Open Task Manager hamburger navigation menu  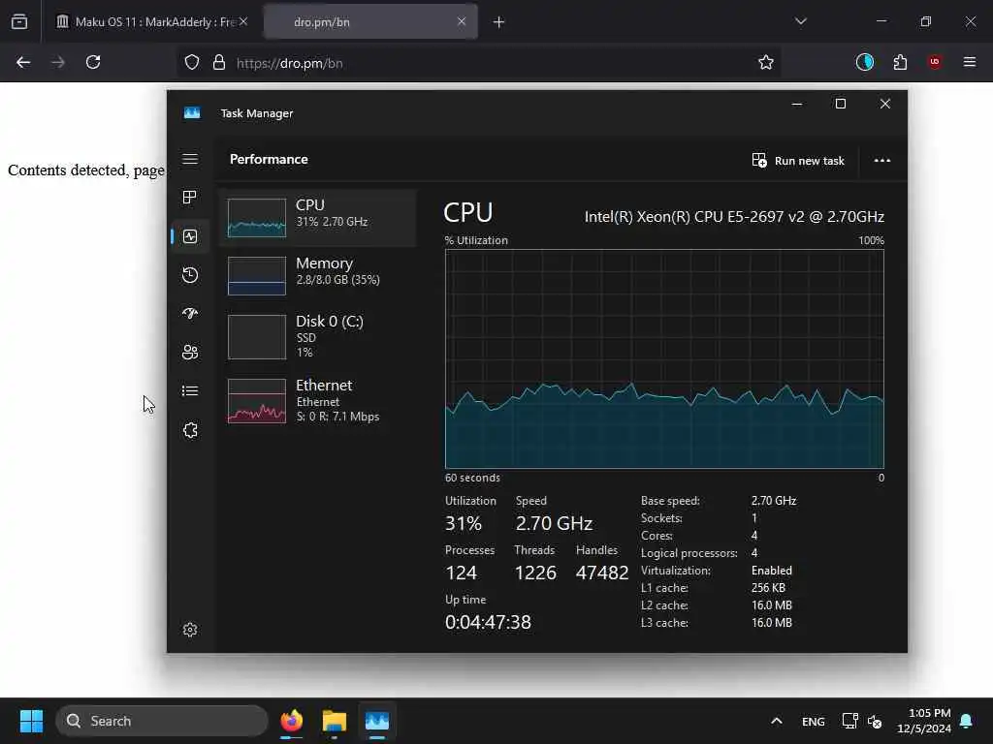tap(190, 159)
